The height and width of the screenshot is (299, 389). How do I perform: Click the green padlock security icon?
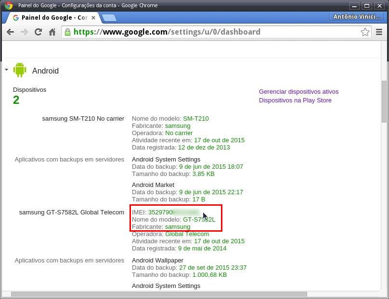(67, 32)
